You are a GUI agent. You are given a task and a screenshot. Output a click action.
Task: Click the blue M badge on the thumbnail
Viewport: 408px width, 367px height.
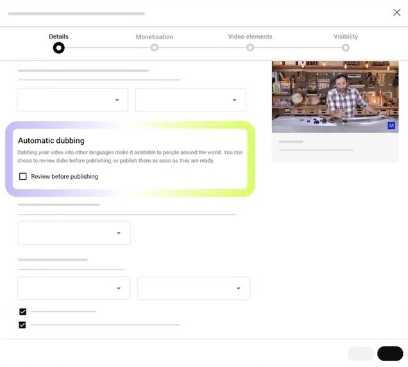[391, 126]
